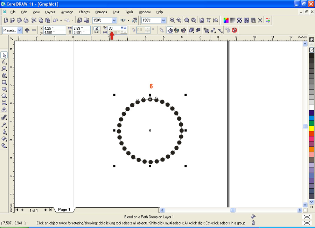The image size is (315, 228).
Task: Select the Ellipse tool in toolbox
Action: [4, 89]
